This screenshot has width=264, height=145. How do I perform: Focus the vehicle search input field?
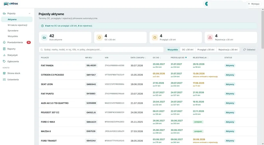point(101,50)
